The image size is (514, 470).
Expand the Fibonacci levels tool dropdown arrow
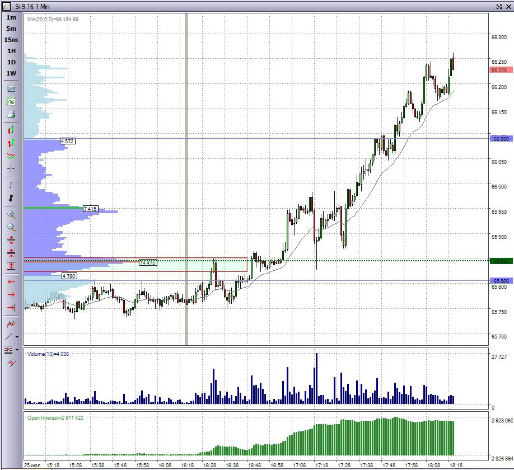(x=17, y=350)
